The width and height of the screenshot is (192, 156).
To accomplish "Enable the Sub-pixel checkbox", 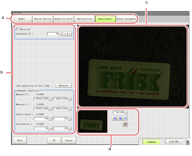I will click(18, 29).
